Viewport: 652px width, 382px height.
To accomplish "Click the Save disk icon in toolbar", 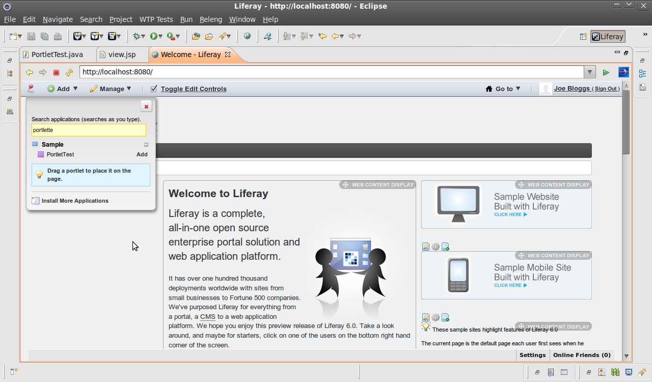I will point(31,36).
